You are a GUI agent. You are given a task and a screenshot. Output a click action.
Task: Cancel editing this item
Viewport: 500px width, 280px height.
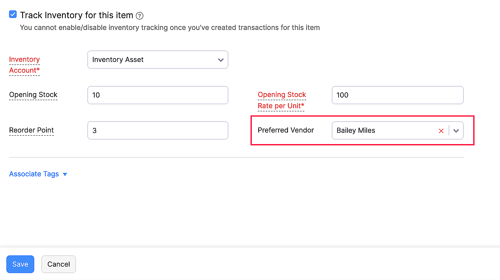pyautogui.click(x=59, y=264)
